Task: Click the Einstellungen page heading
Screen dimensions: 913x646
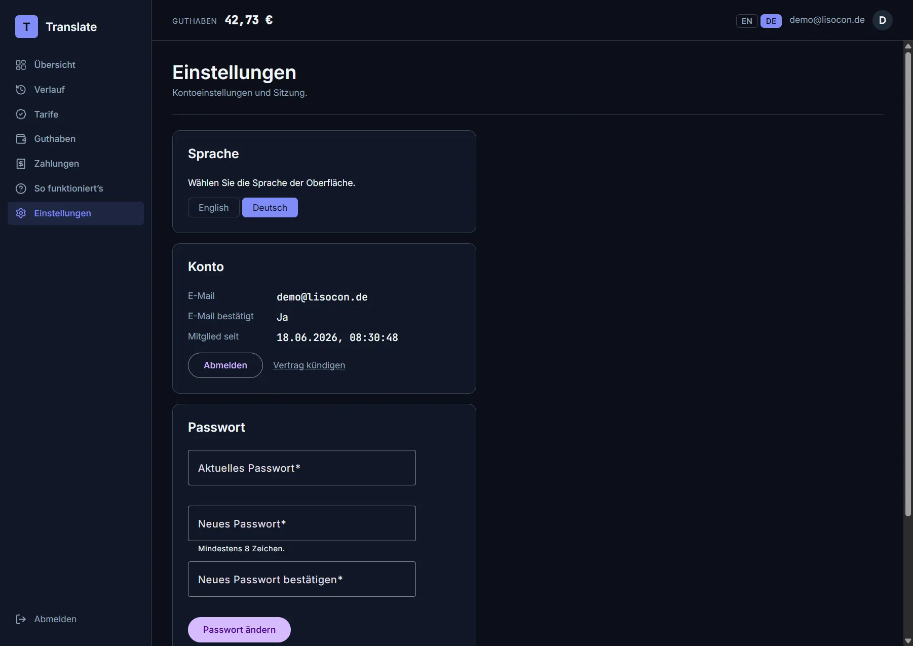Action: (234, 72)
